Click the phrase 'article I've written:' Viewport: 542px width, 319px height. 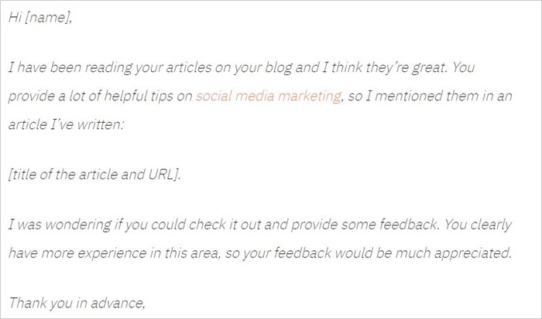[x=66, y=124]
